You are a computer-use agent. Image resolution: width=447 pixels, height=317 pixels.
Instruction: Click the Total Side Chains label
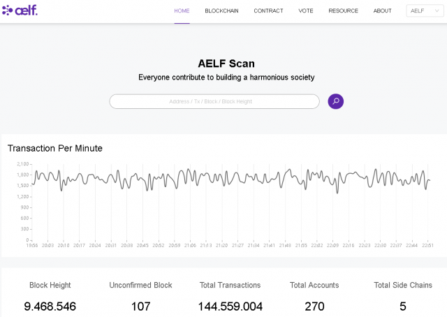click(x=403, y=285)
